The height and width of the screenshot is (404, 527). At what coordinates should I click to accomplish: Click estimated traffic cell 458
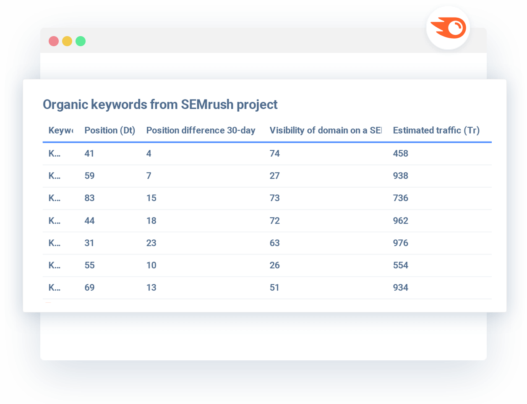[x=400, y=153]
